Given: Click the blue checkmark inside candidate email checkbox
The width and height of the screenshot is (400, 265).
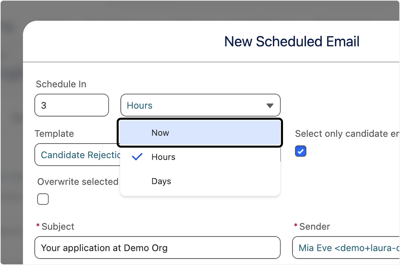Looking at the screenshot, I should pyautogui.click(x=300, y=151).
